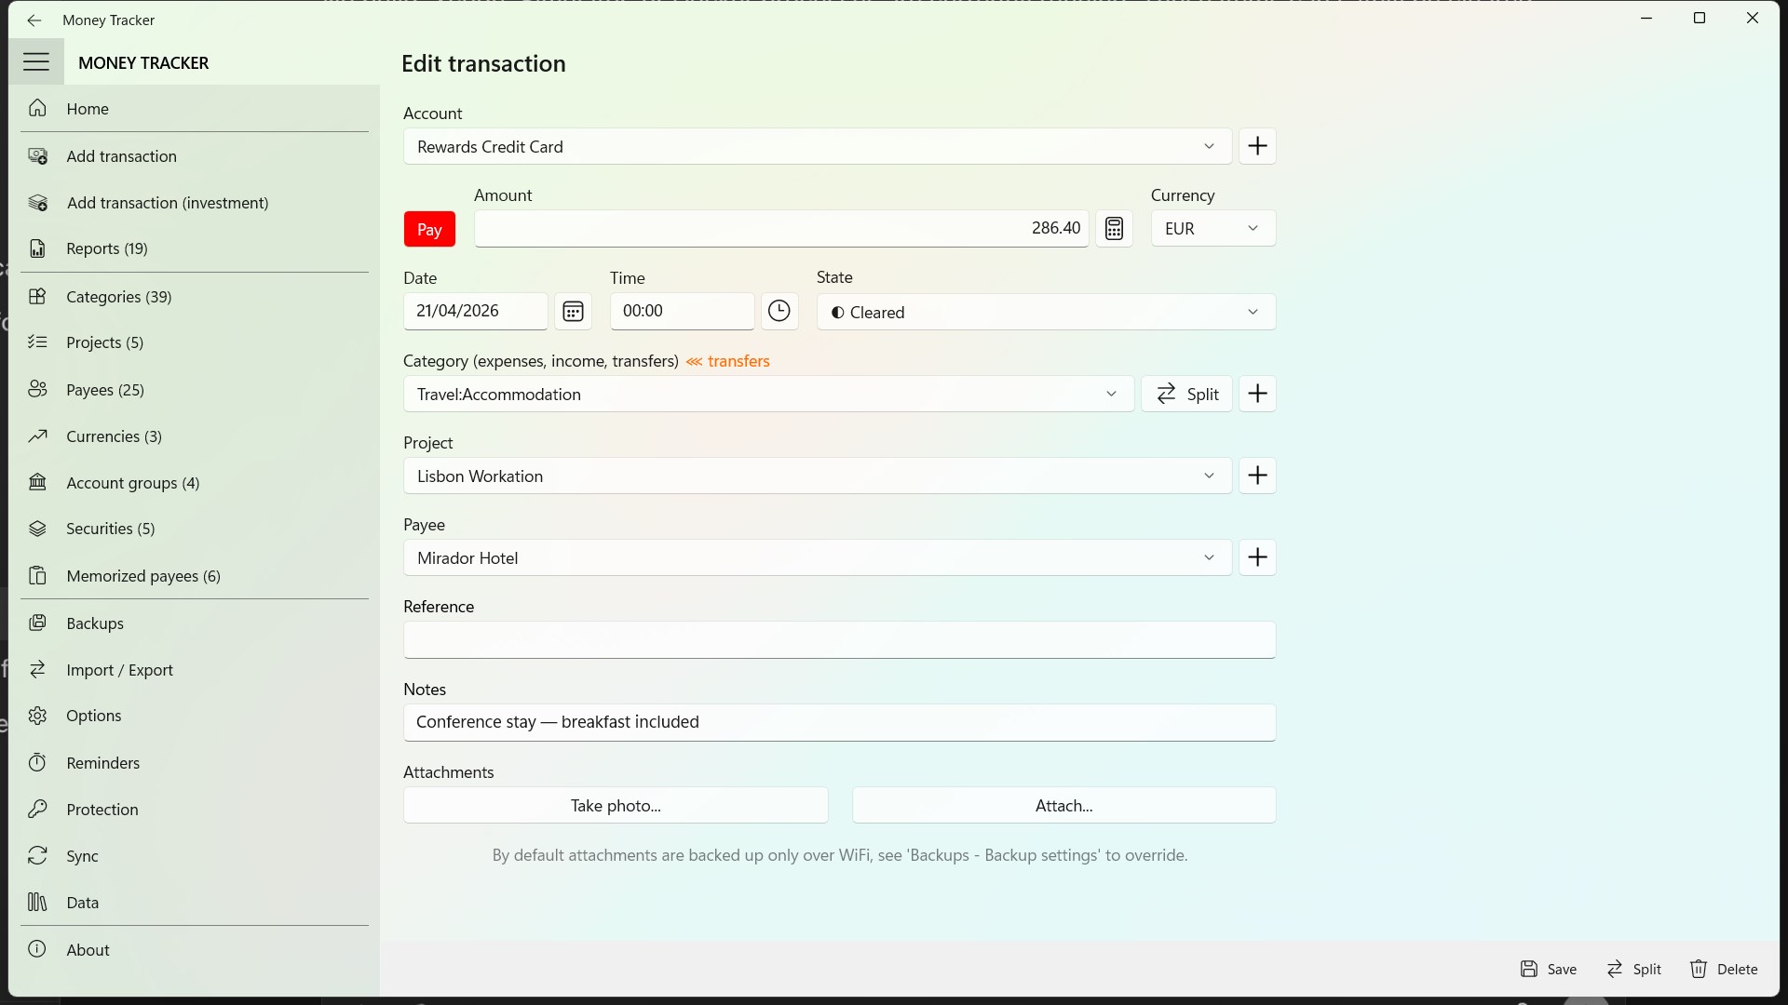Save the transaction from bottom bar
This screenshot has width=1788, height=1005.
pyautogui.click(x=1549, y=969)
